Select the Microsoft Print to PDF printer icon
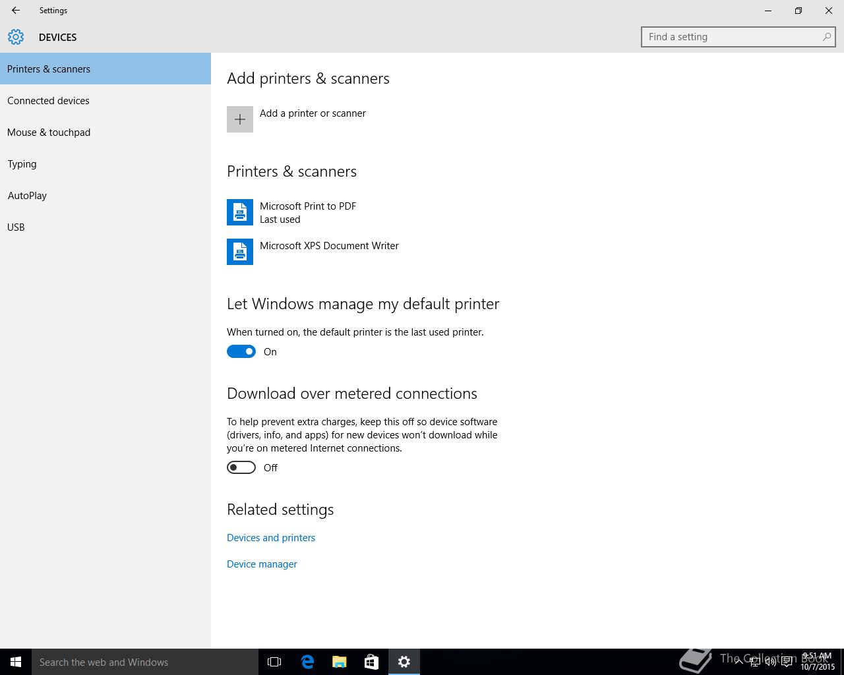 pos(240,212)
